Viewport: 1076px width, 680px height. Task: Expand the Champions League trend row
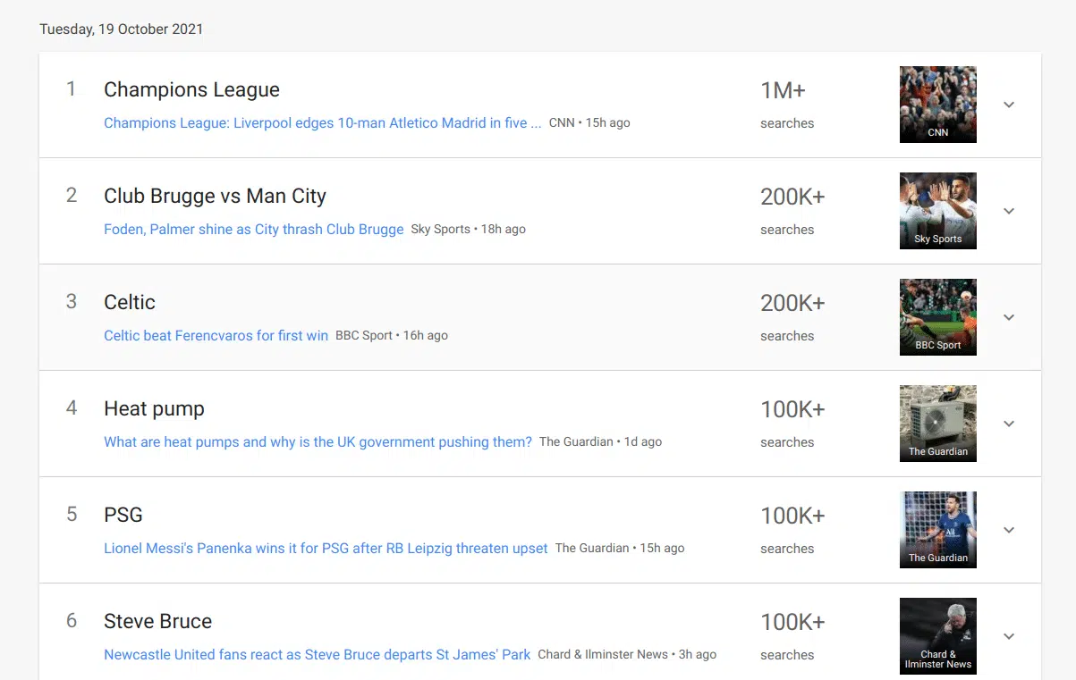click(1009, 105)
